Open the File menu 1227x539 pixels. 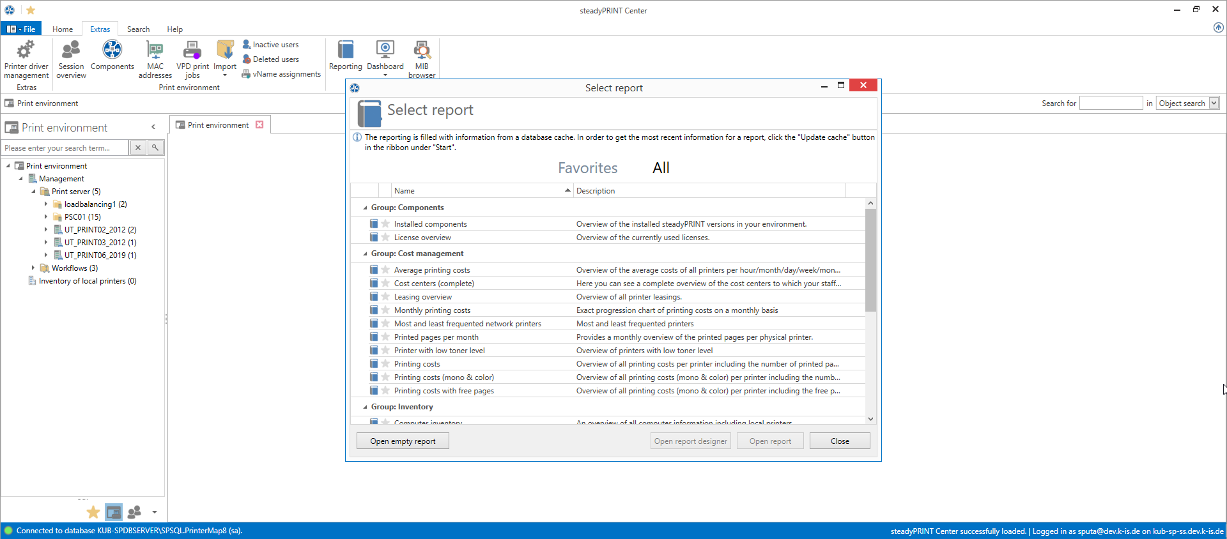point(21,29)
